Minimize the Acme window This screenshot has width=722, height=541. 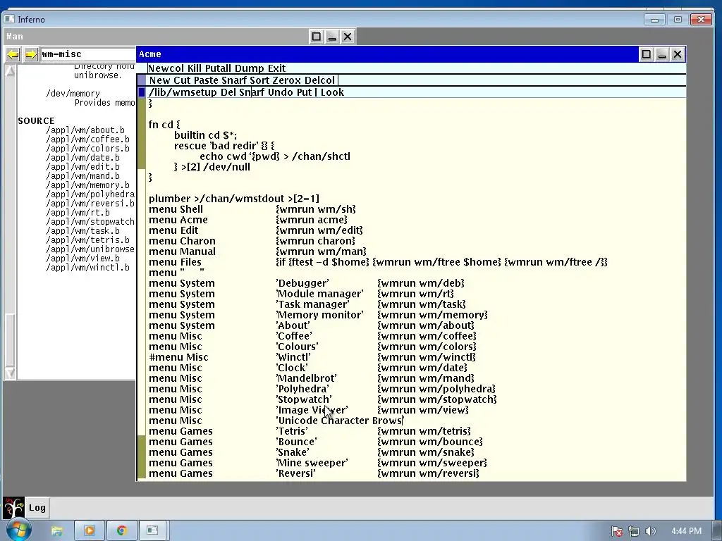[x=661, y=54]
